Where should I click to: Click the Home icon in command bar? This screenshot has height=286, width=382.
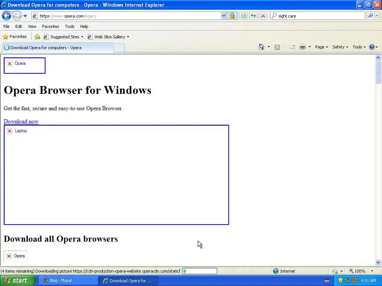click(262, 47)
